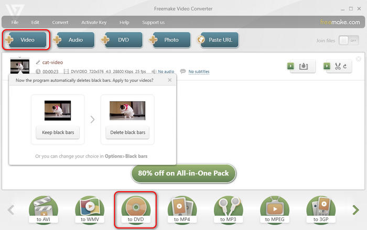Click the DVVIDEO codec text
The width and height of the screenshot is (367, 230).
tap(79, 71)
